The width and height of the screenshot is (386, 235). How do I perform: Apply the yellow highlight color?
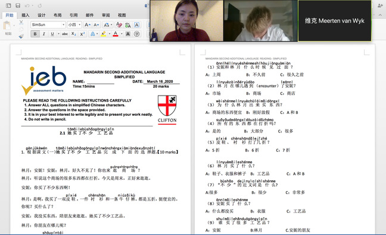[x=104, y=34]
